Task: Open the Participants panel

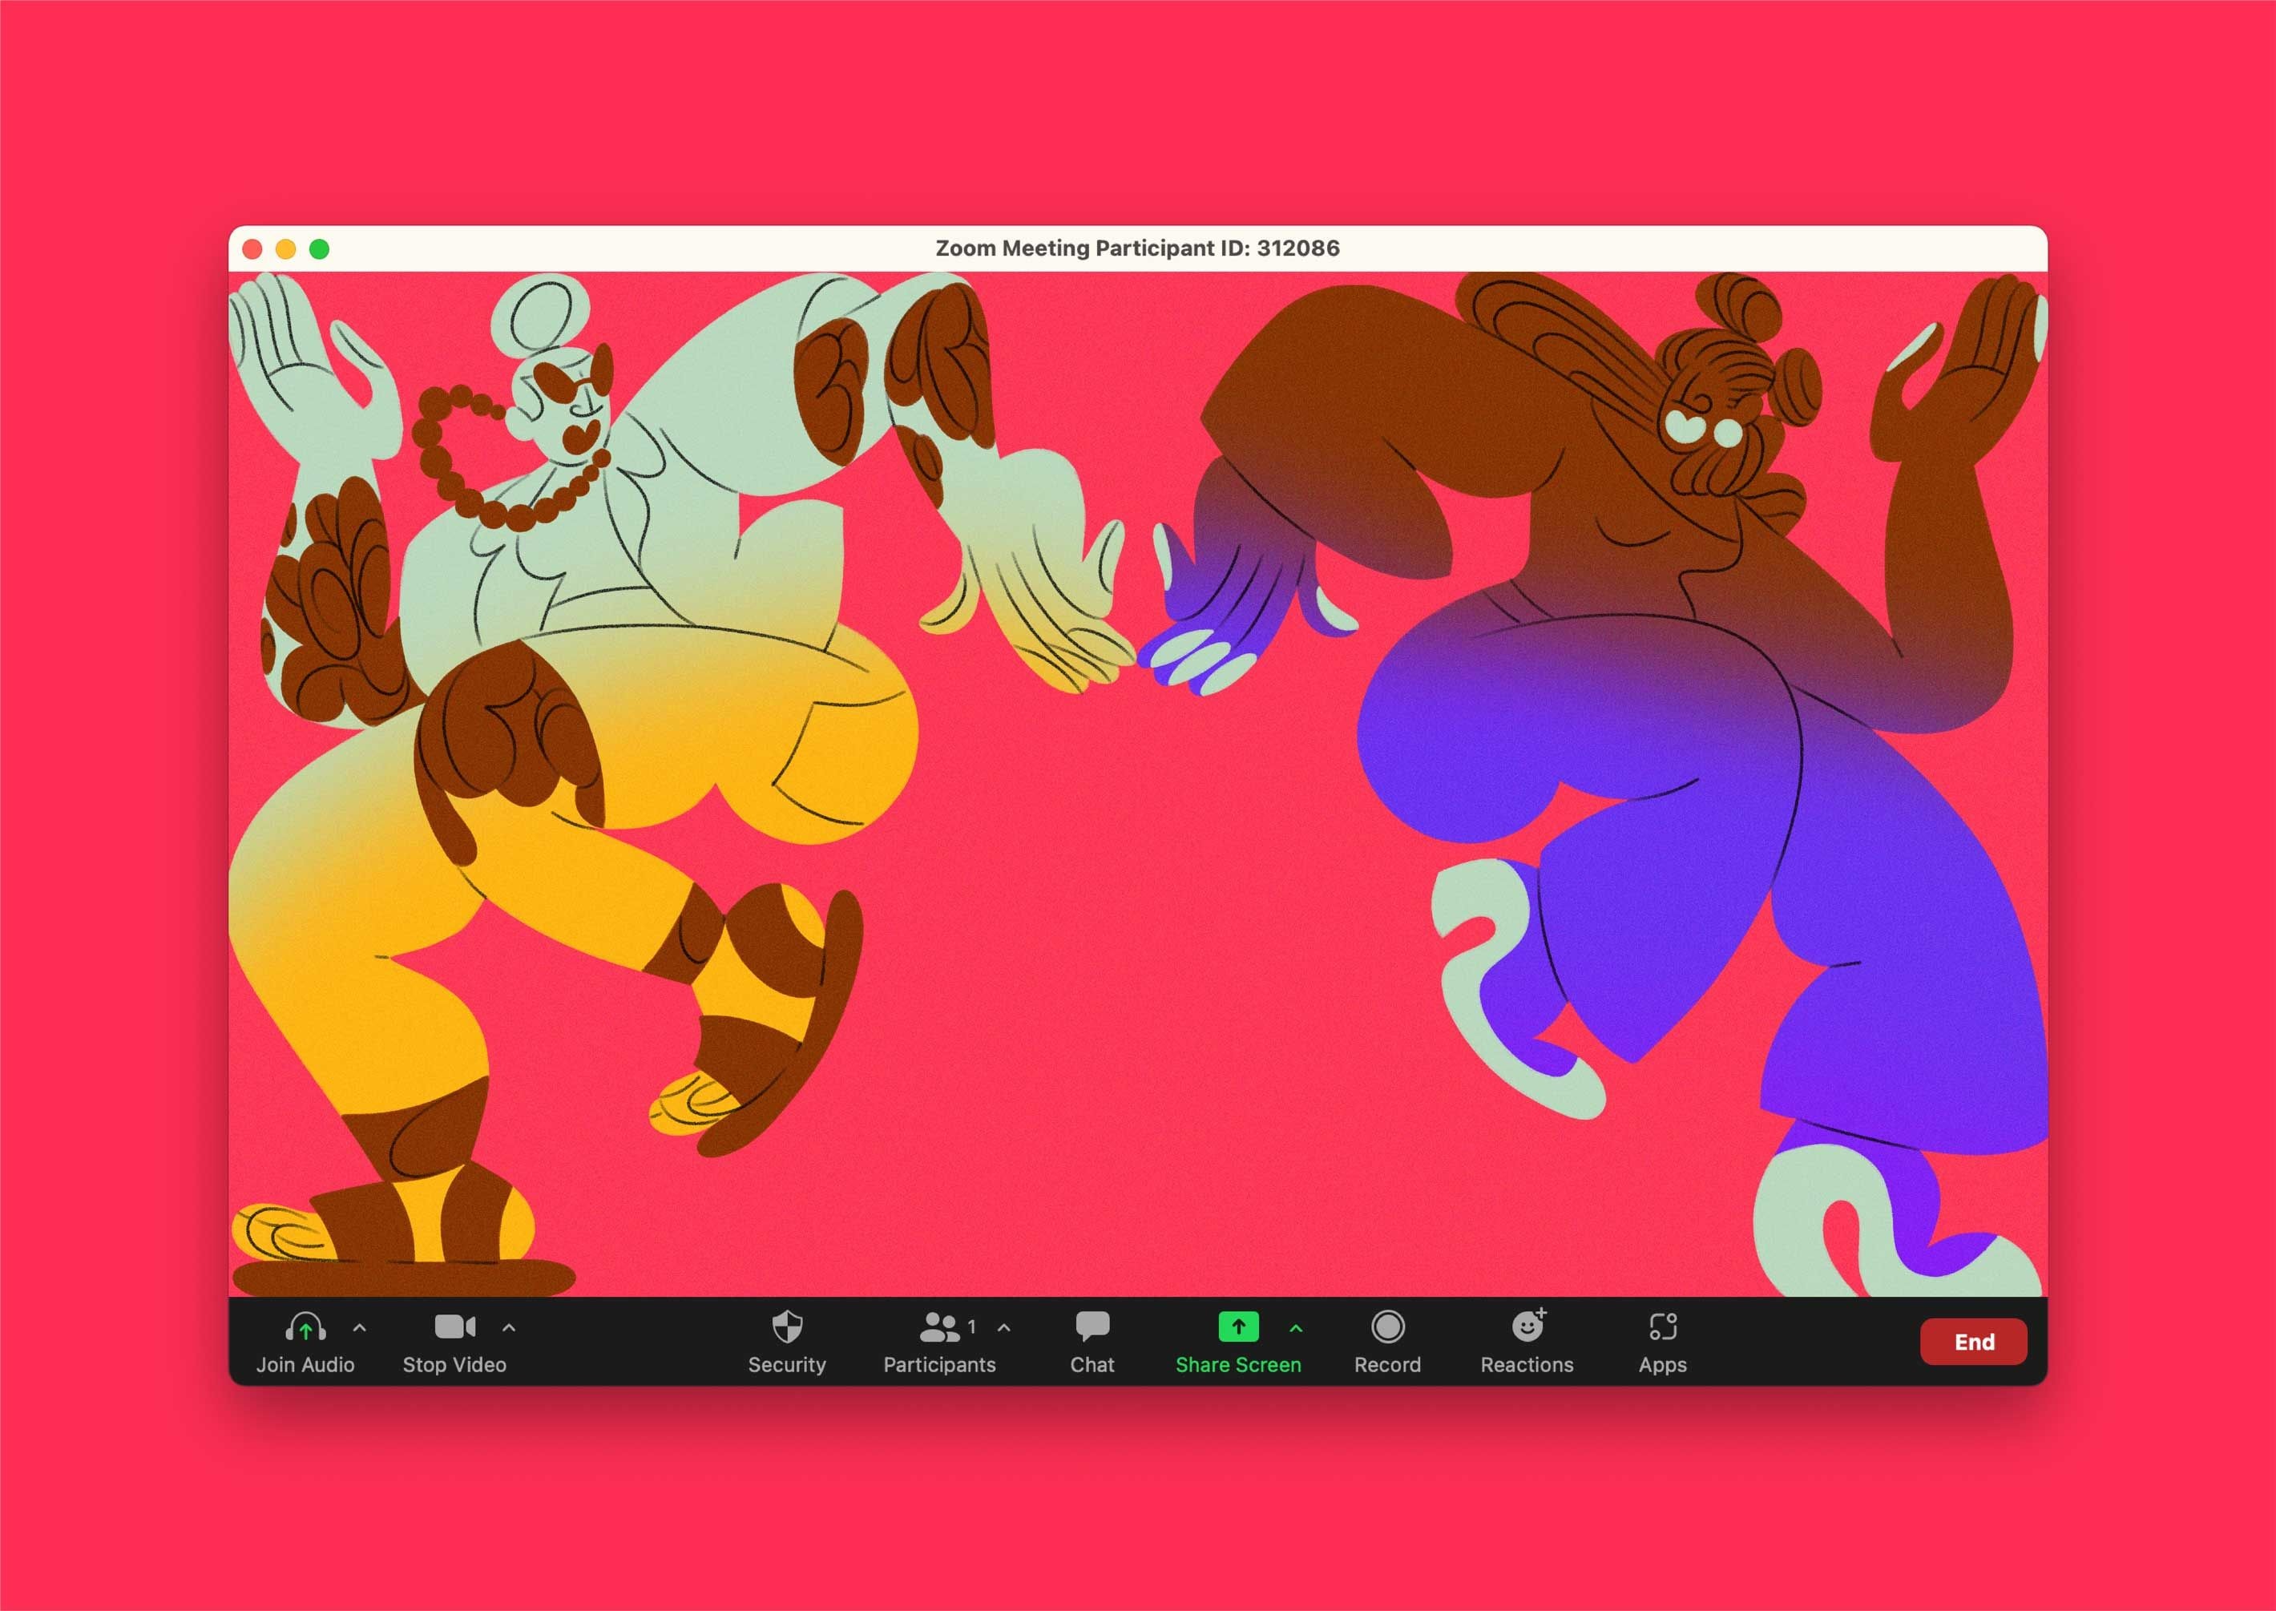Action: click(x=939, y=1327)
